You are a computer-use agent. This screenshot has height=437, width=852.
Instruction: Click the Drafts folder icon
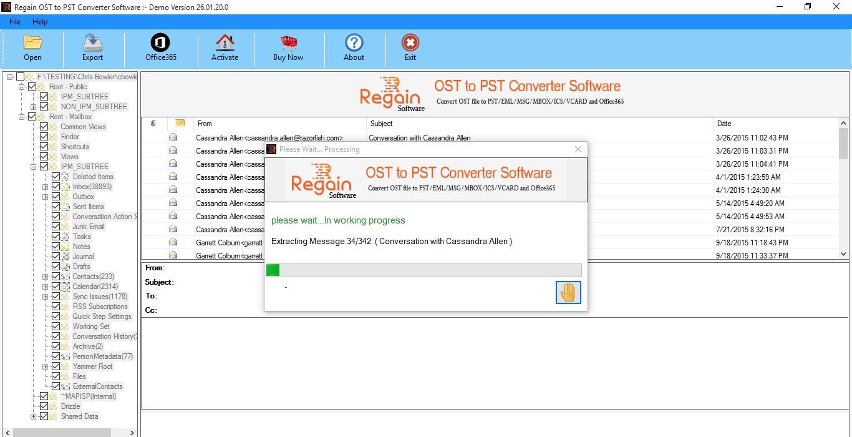tap(65, 267)
